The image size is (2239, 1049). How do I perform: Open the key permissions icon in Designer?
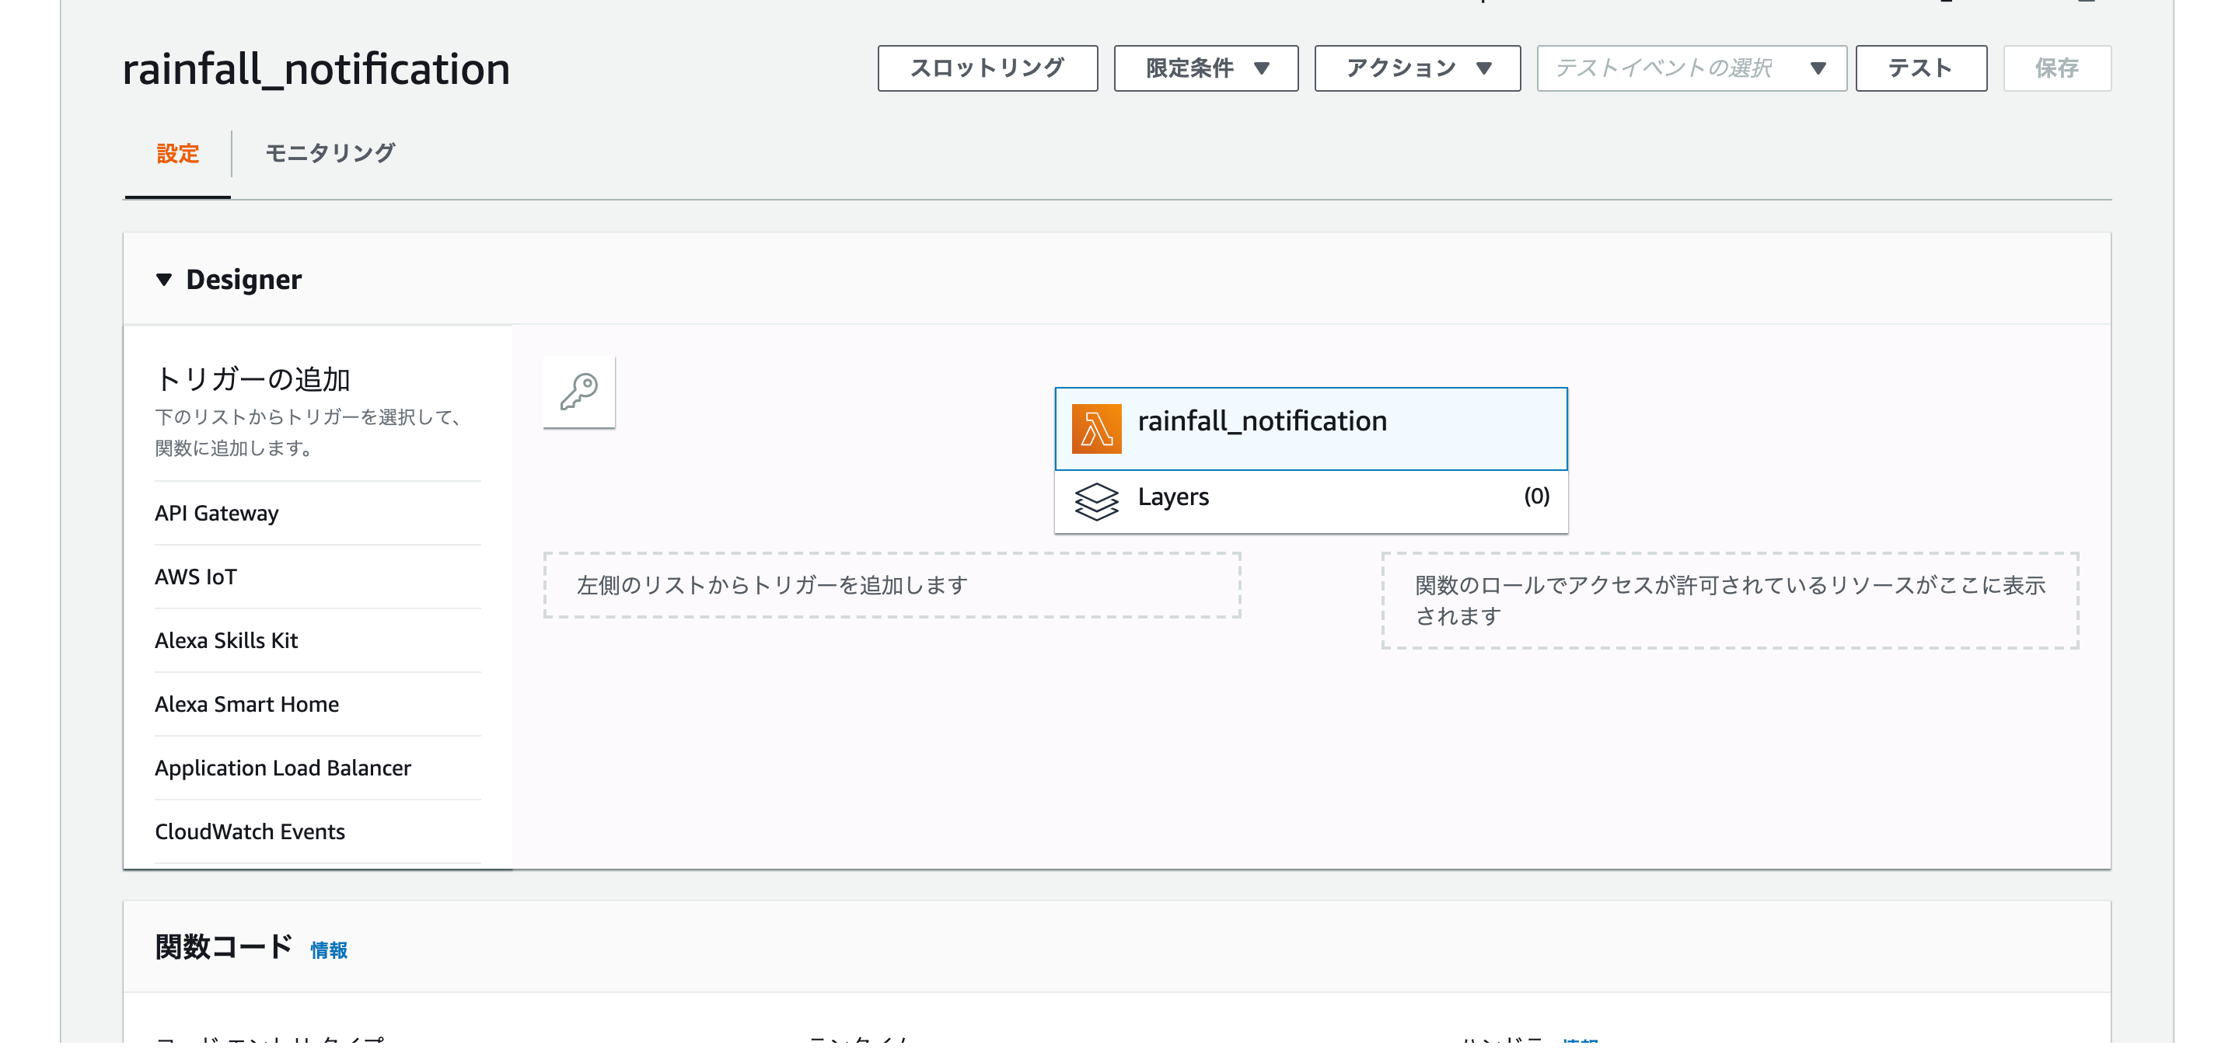(579, 392)
